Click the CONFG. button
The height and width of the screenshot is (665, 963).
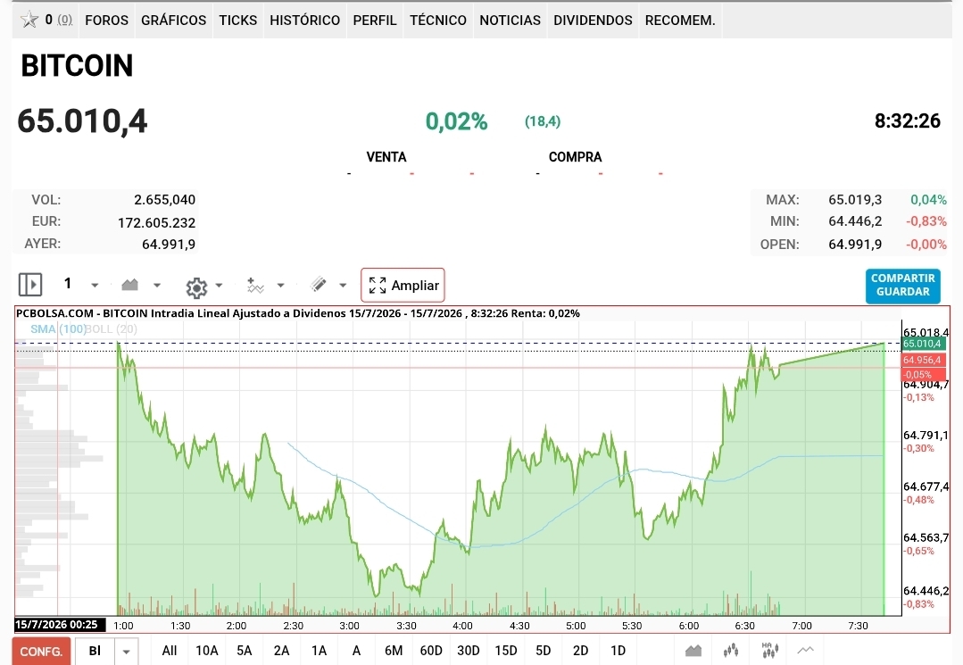pos(41,652)
